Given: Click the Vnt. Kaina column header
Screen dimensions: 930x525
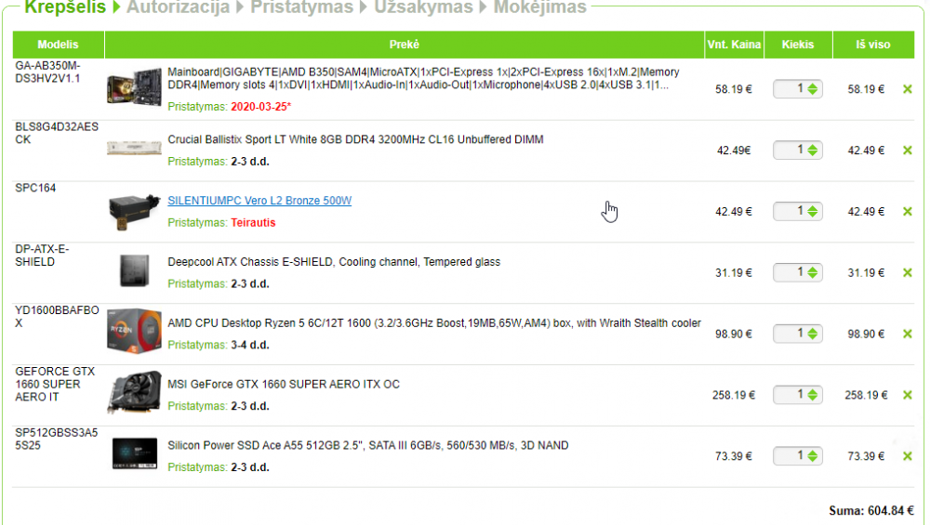Looking at the screenshot, I should (x=735, y=45).
